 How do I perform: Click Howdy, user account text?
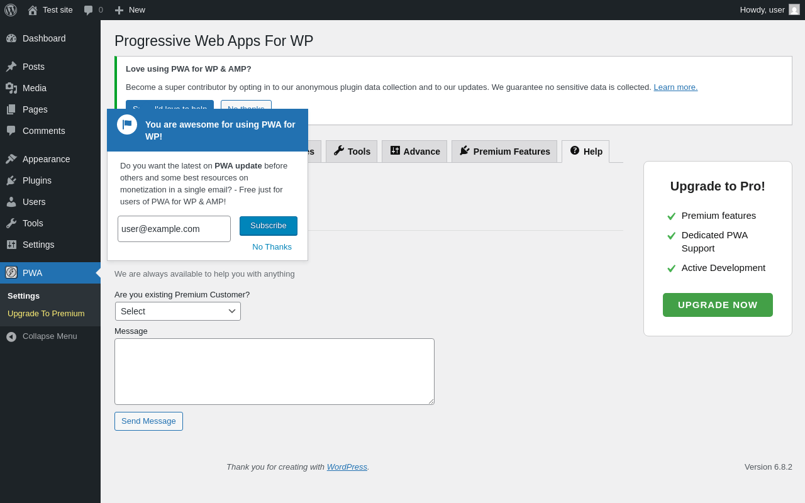(x=762, y=10)
